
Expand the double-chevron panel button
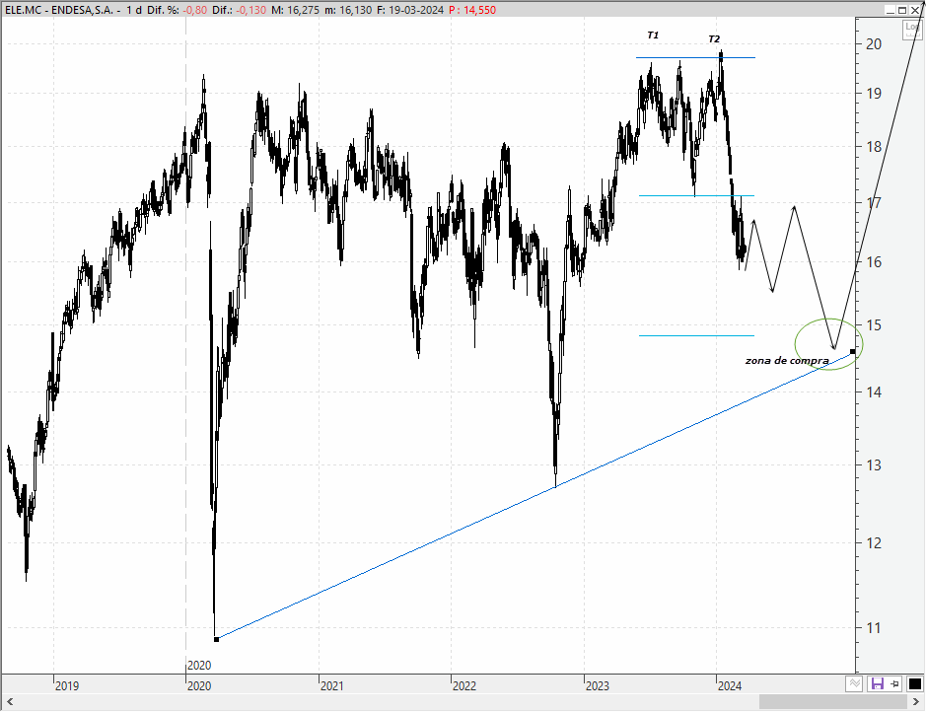[x=854, y=683]
